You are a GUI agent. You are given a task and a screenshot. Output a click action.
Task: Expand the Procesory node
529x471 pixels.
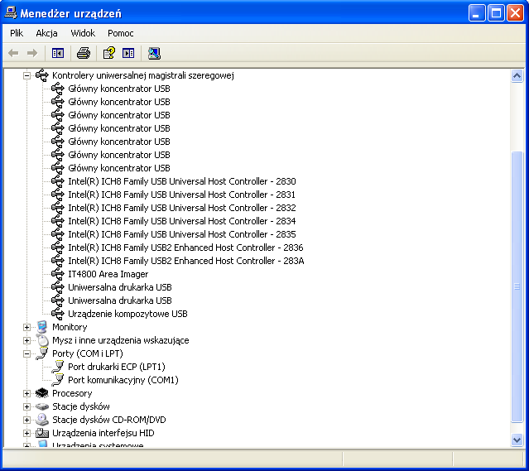click(26, 393)
